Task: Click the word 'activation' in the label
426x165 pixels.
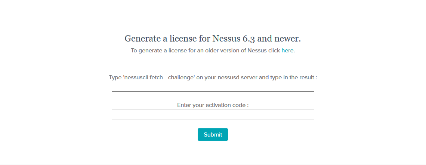Action: point(219,105)
